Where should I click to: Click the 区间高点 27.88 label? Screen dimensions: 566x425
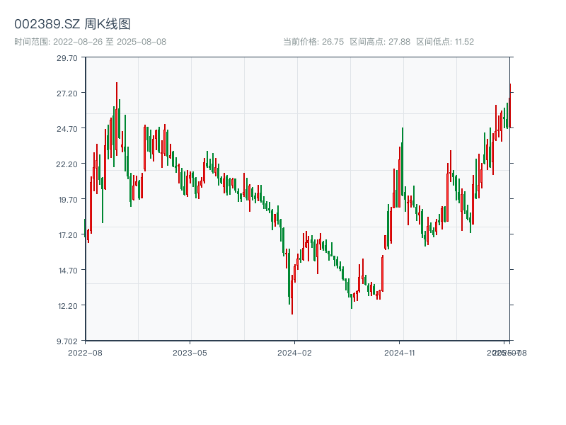pos(380,42)
